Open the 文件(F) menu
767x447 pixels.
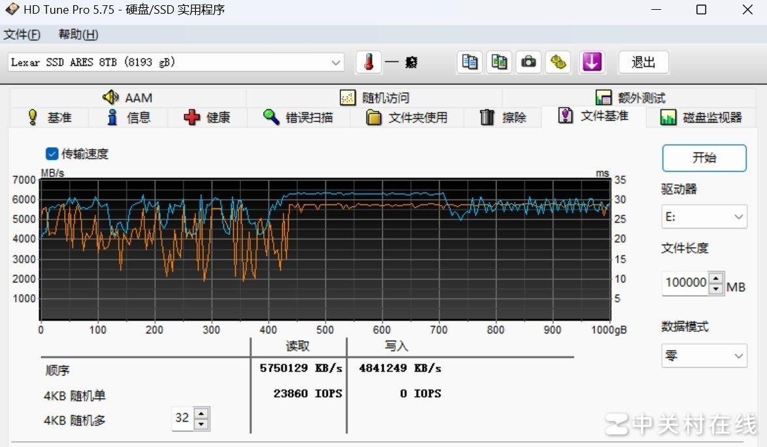22,35
